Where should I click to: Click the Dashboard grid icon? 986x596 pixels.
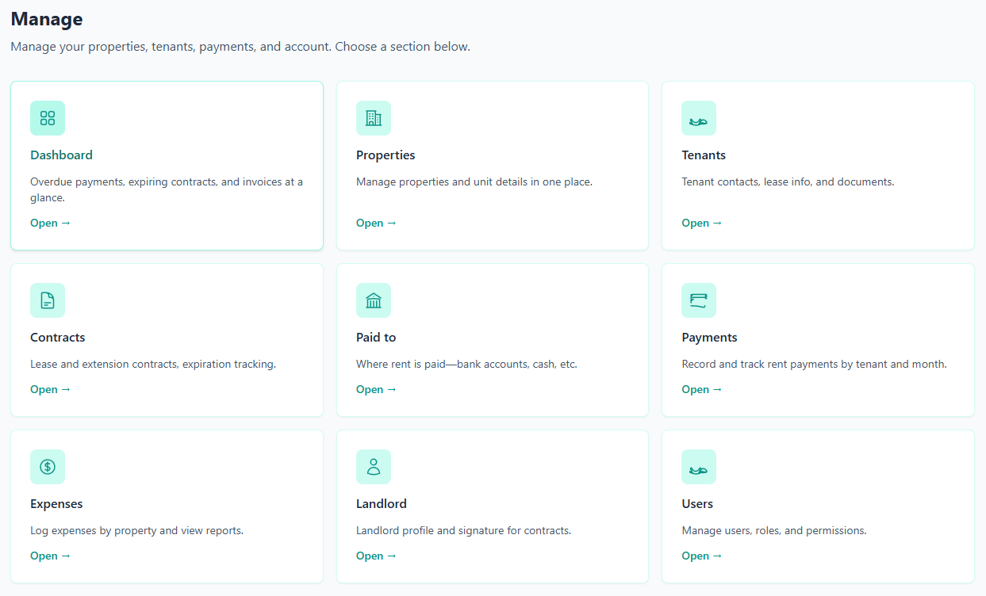click(48, 118)
